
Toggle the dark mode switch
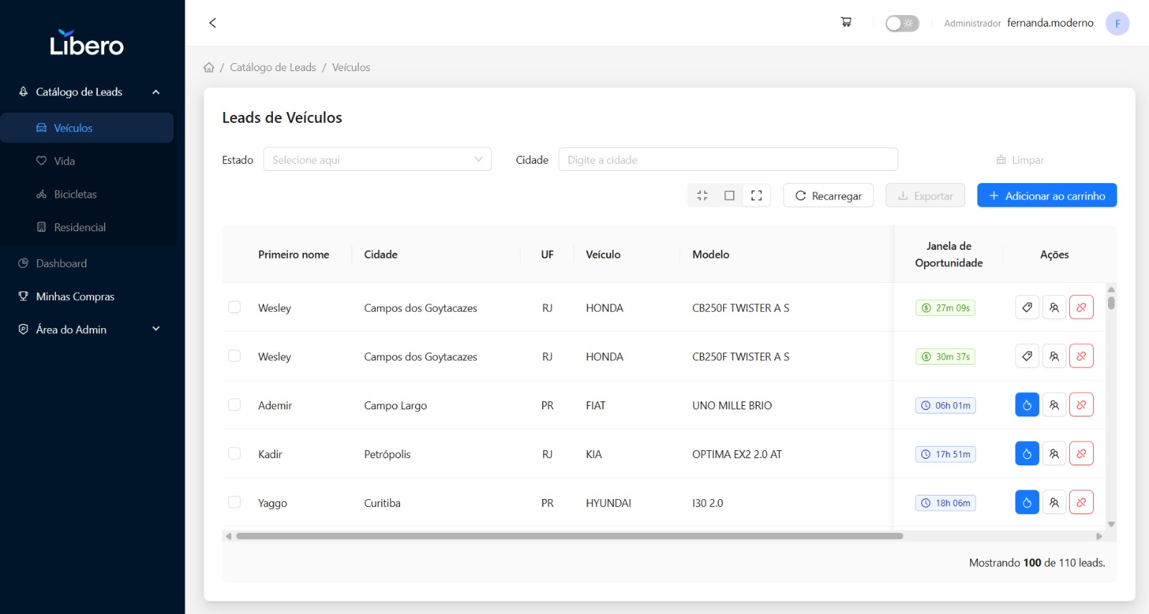(902, 24)
